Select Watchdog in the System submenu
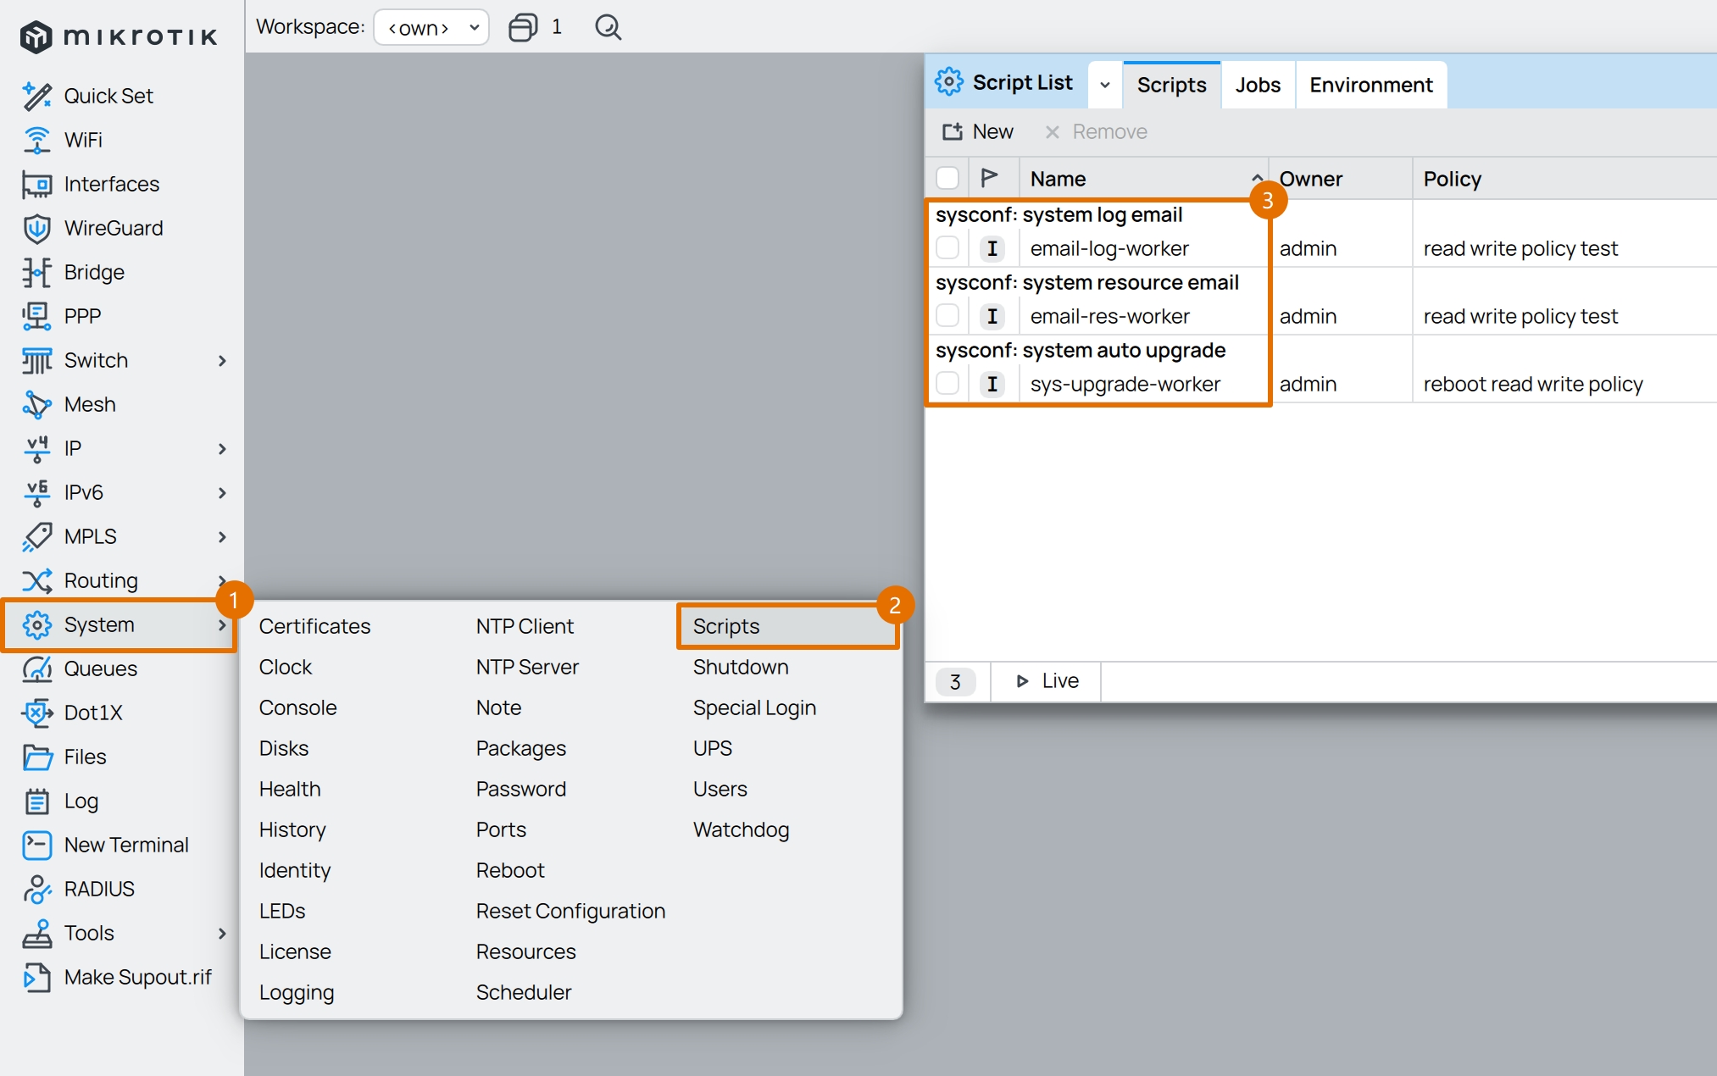Image resolution: width=1717 pixels, height=1076 pixels. point(741,829)
